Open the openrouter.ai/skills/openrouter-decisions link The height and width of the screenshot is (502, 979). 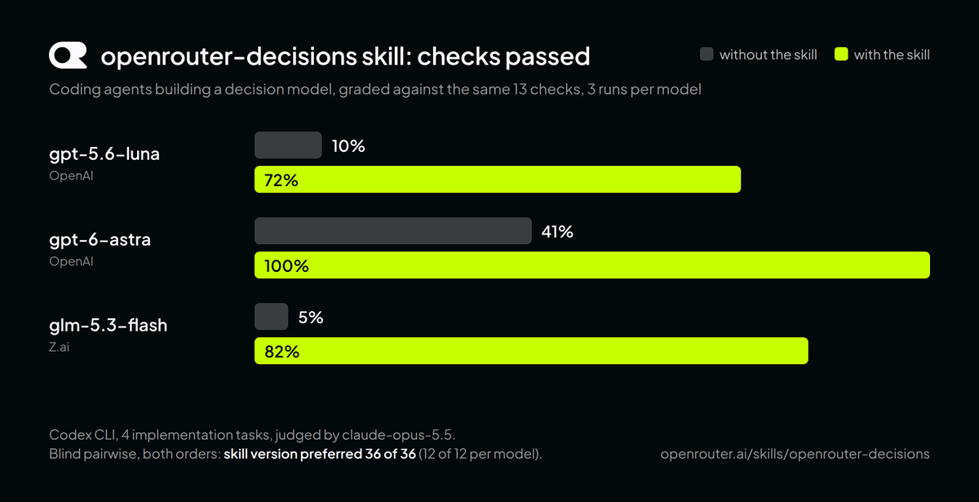pyautogui.click(x=795, y=454)
